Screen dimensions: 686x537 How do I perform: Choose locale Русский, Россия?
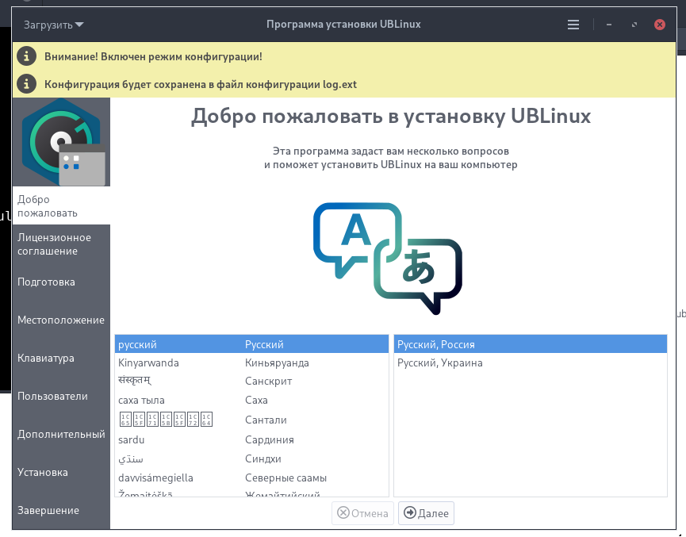(x=531, y=344)
